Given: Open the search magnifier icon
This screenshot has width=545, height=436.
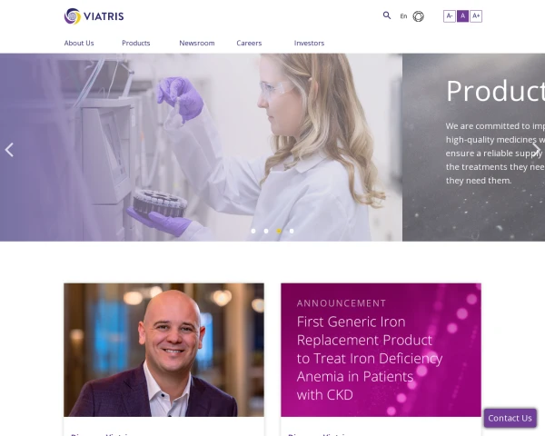Looking at the screenshot, I should click(387, 15).
